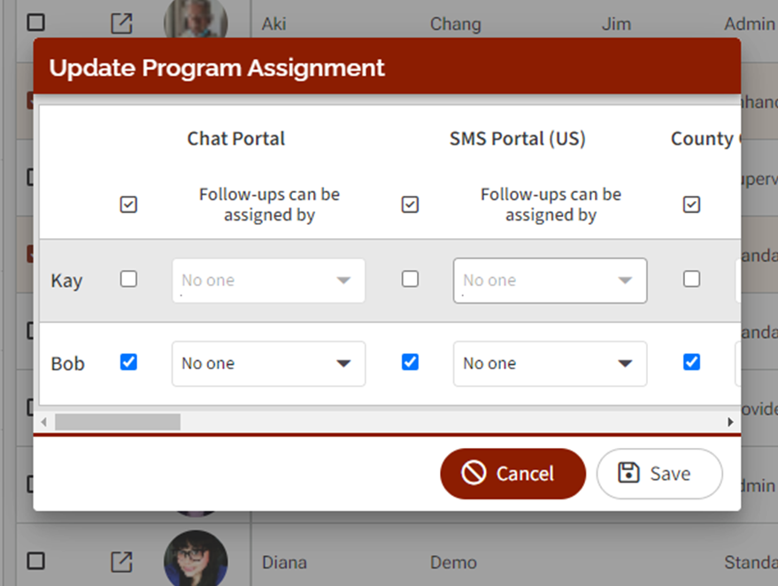Uncheck Bob's Chat Portal checkbox
778x586 pixels.
[x=128, y=362]
